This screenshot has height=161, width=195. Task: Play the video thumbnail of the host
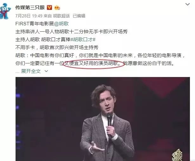(x=103, y=119)
